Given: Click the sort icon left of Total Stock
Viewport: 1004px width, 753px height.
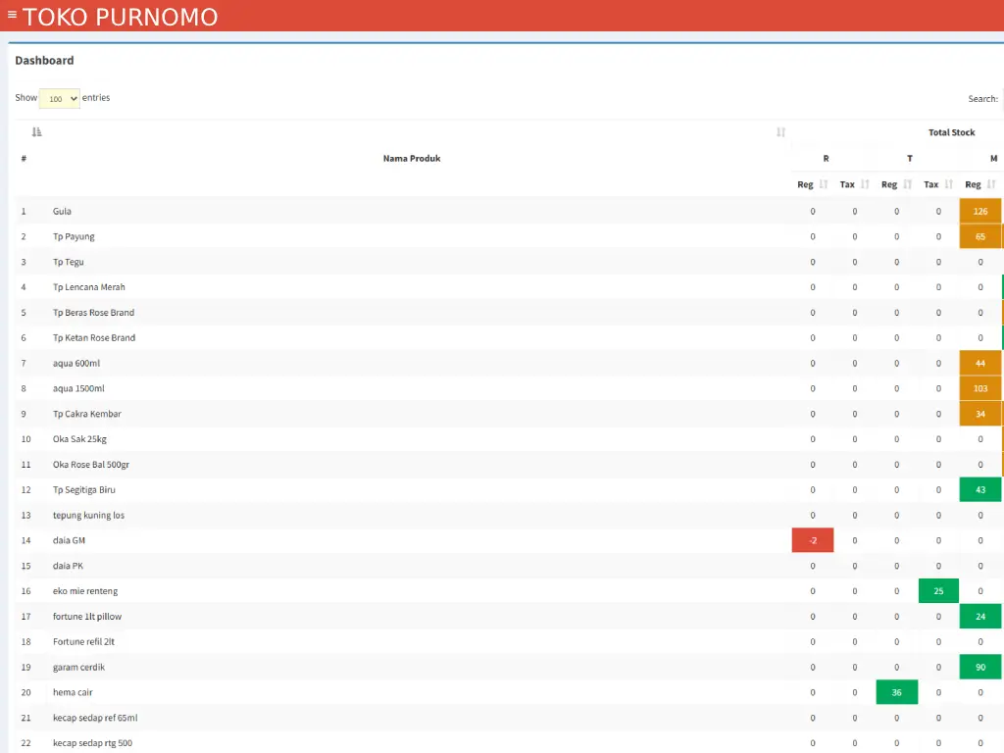Looking at the screenshot, I should click(780, 132).
